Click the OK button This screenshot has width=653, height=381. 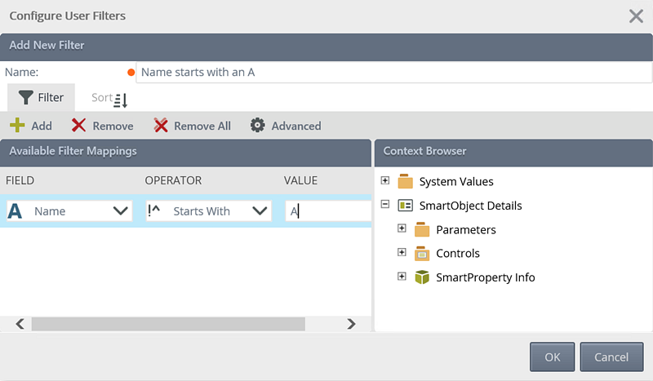[x=553, y=357]
